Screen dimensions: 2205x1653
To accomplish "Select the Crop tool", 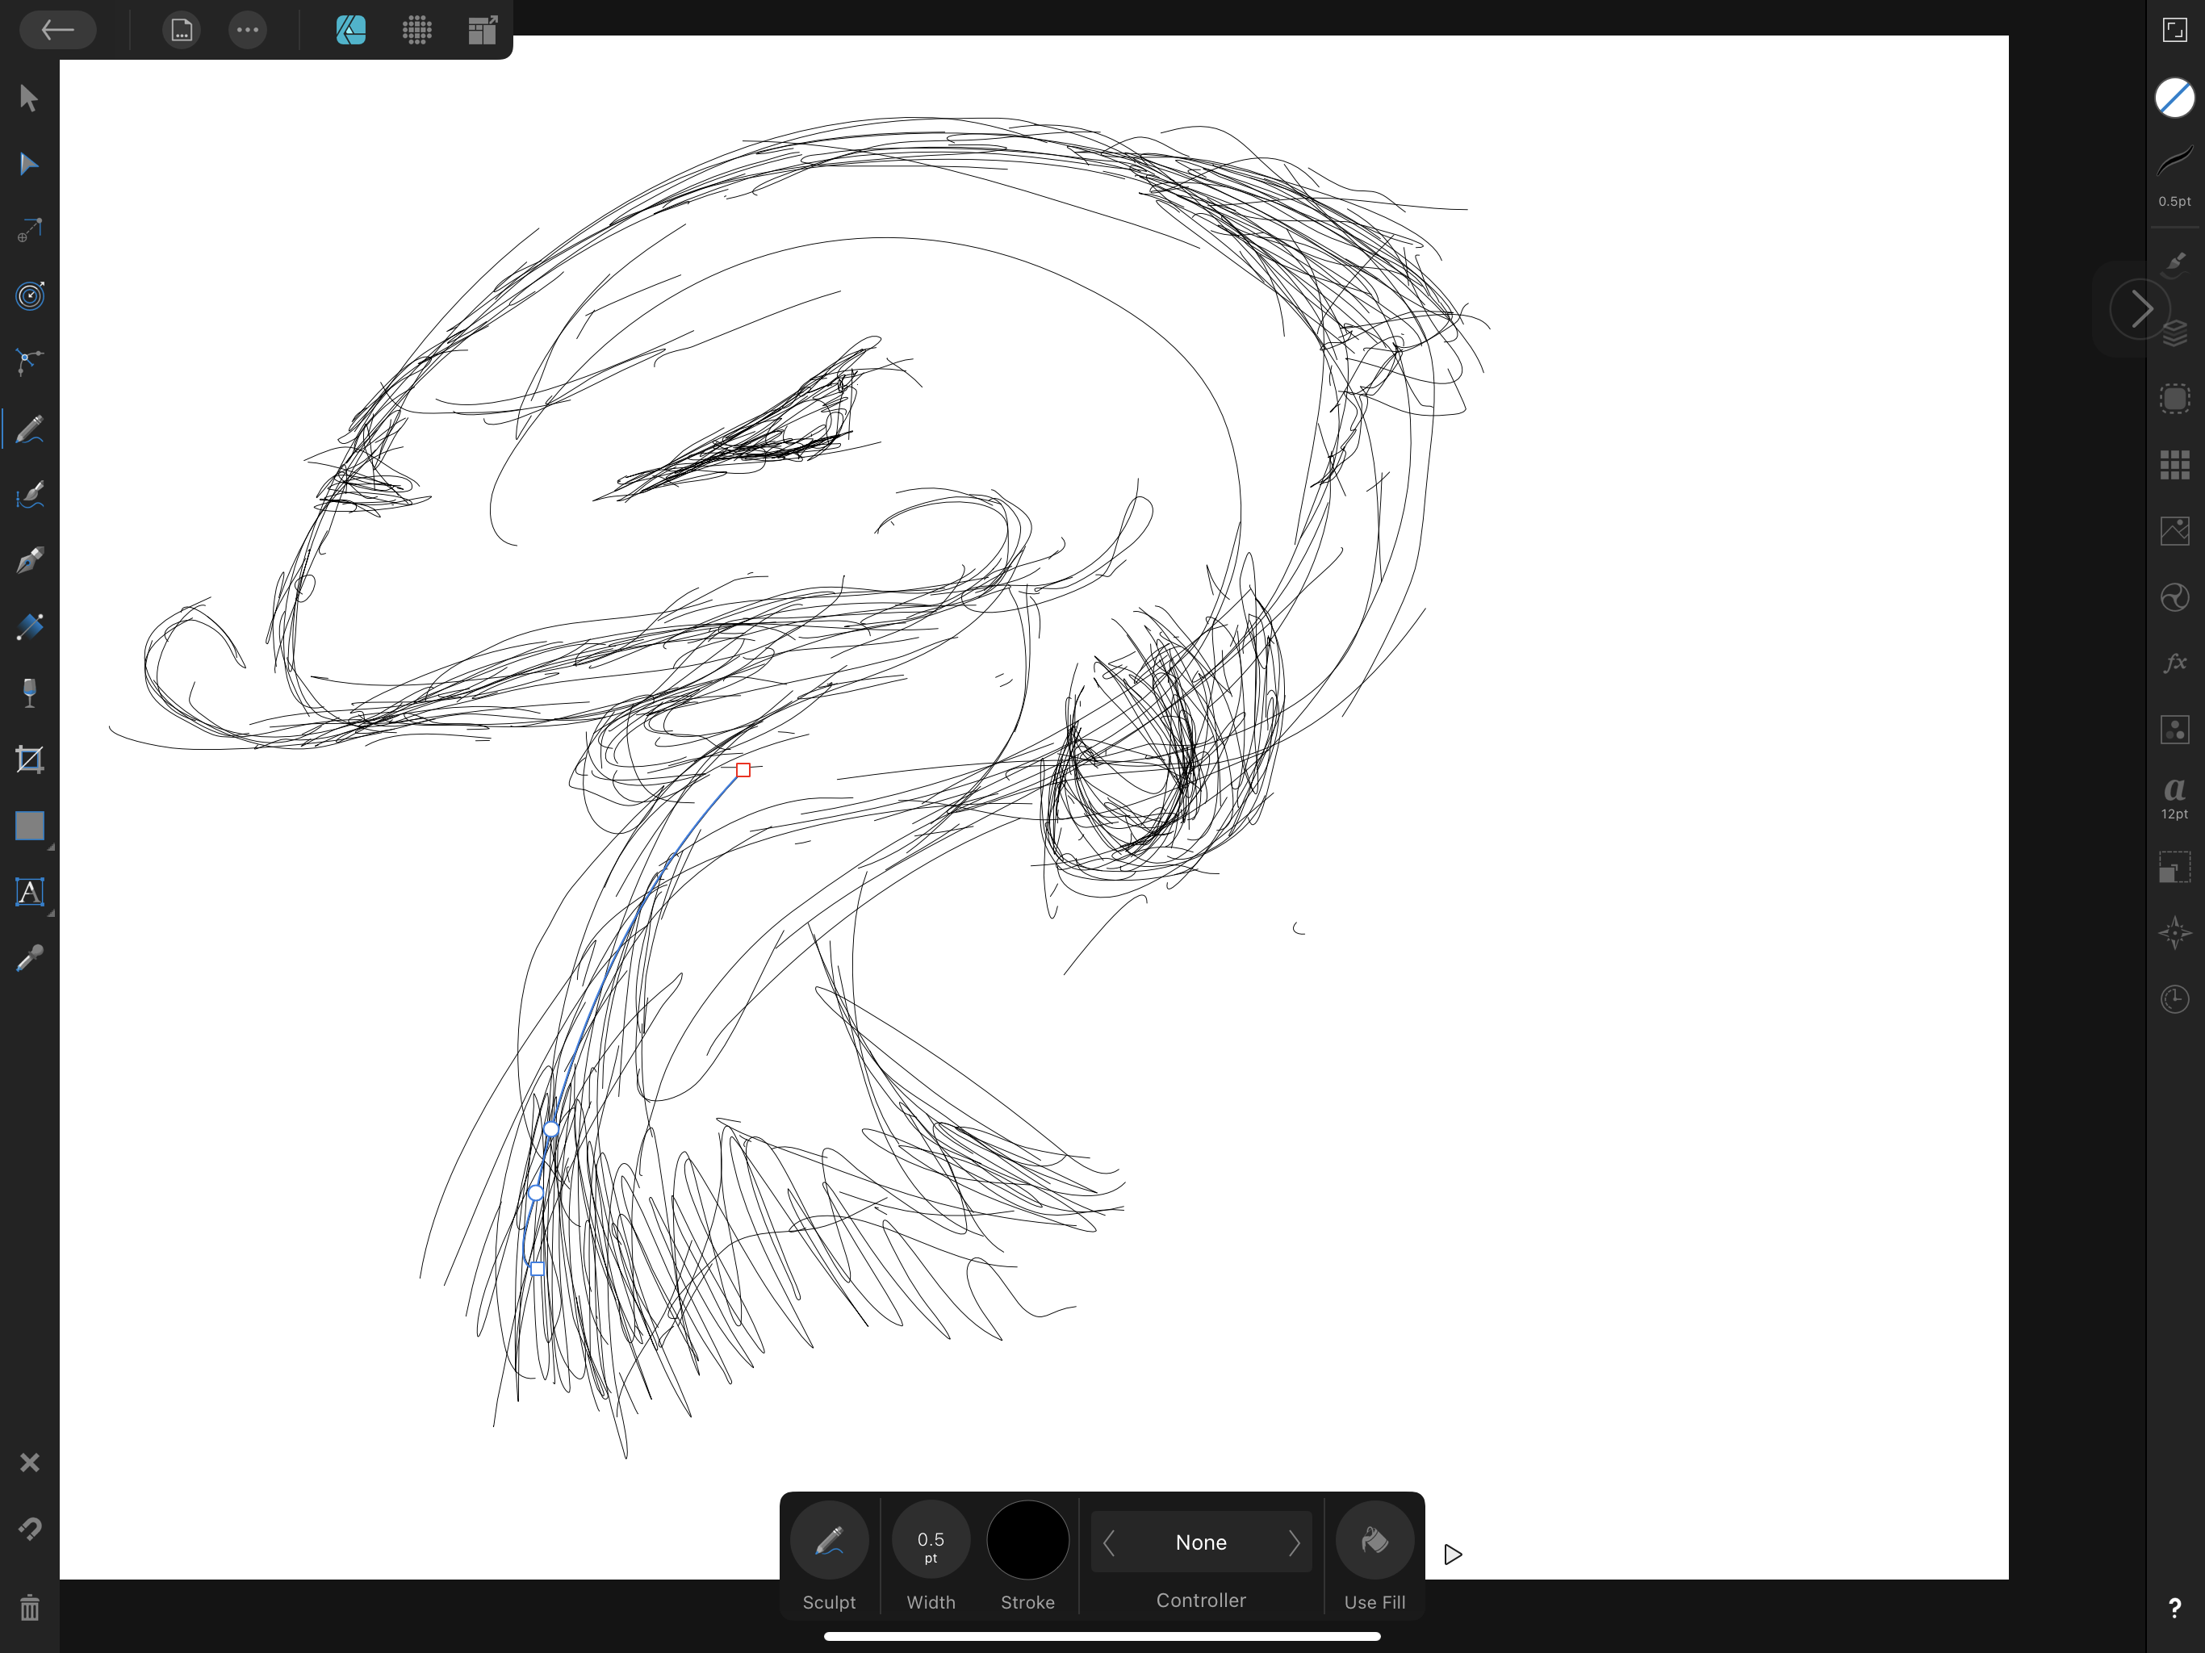I will 29,760.
